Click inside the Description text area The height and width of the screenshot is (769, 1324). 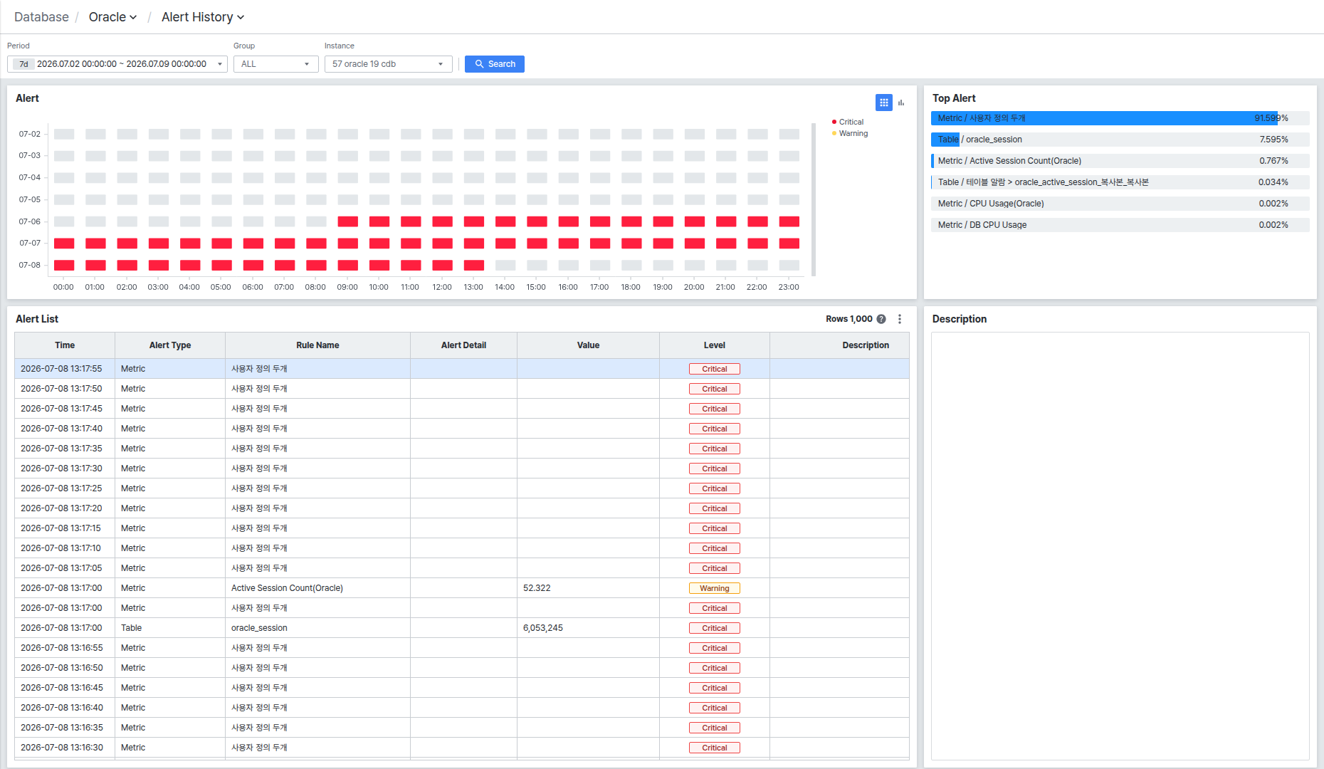pyautogui.click(x=1120, y=546)
